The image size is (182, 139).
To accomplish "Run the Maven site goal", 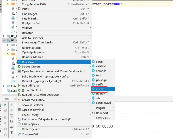I will point(103,98).
